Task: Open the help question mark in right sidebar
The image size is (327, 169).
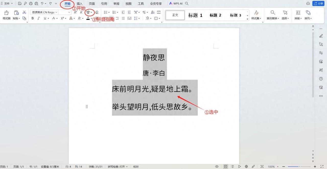Action: pos(321,79)
